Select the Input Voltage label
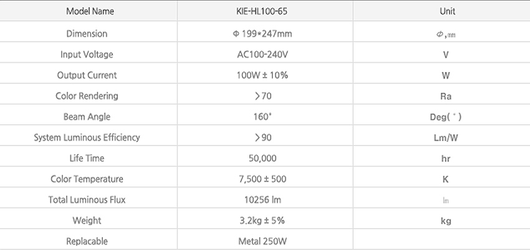530x250 pixels. (x=87, y=55)
